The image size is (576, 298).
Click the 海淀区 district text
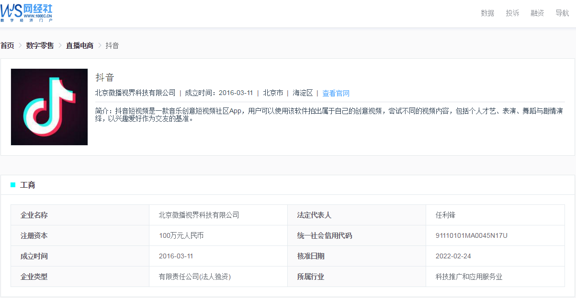pos(303,93)
